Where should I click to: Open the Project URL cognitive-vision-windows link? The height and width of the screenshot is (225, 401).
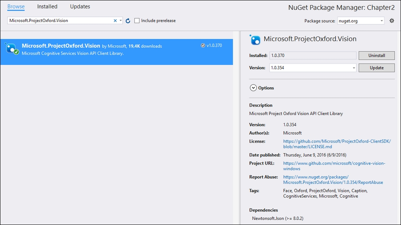(334, 166)
